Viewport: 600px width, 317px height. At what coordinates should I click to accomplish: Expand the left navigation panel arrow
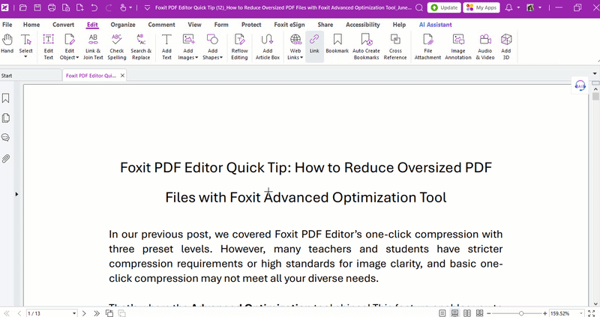pos(16,194)
